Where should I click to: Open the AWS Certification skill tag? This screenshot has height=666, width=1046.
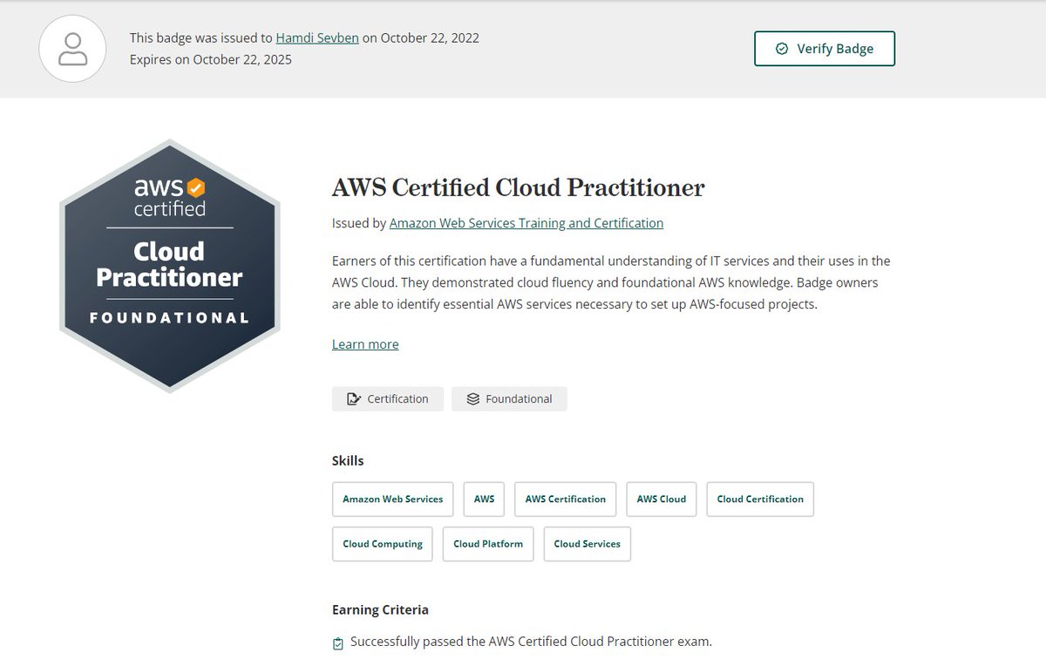click(565, 499)
